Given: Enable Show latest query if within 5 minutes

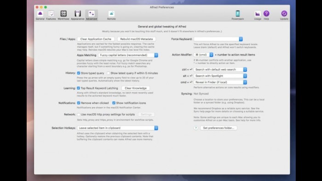Looking at the screenshot, I should pyautogui.click(x=108, y=73).
